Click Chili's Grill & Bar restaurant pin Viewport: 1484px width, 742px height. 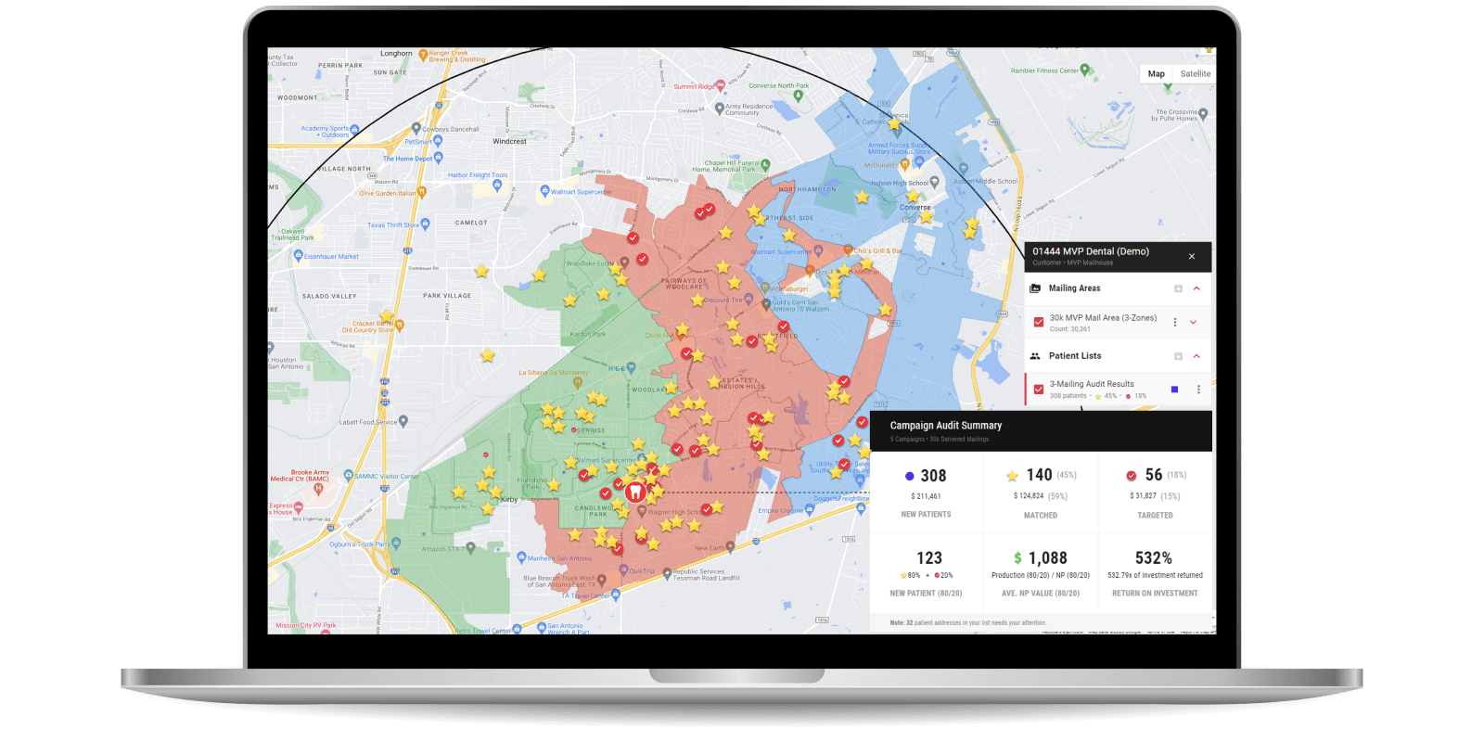(848, 249)
